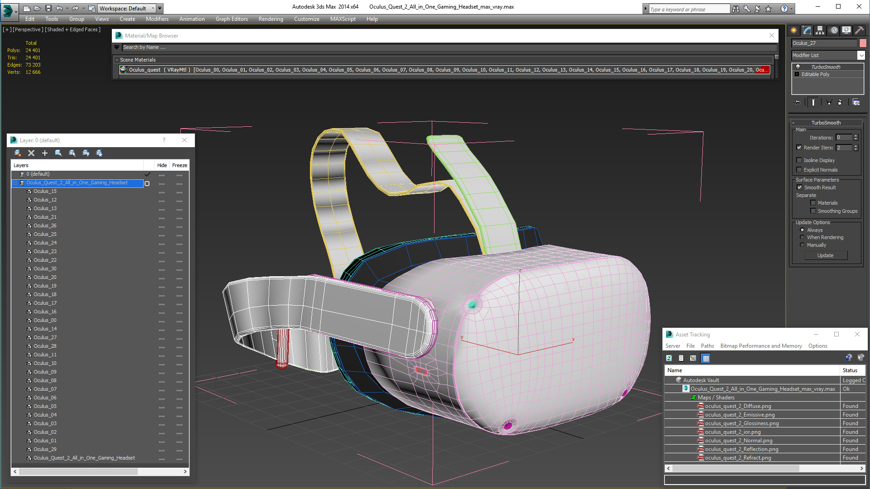Click the New Scene icon
Viewport: 870px width, 489px height.
[x=27, y=8]
